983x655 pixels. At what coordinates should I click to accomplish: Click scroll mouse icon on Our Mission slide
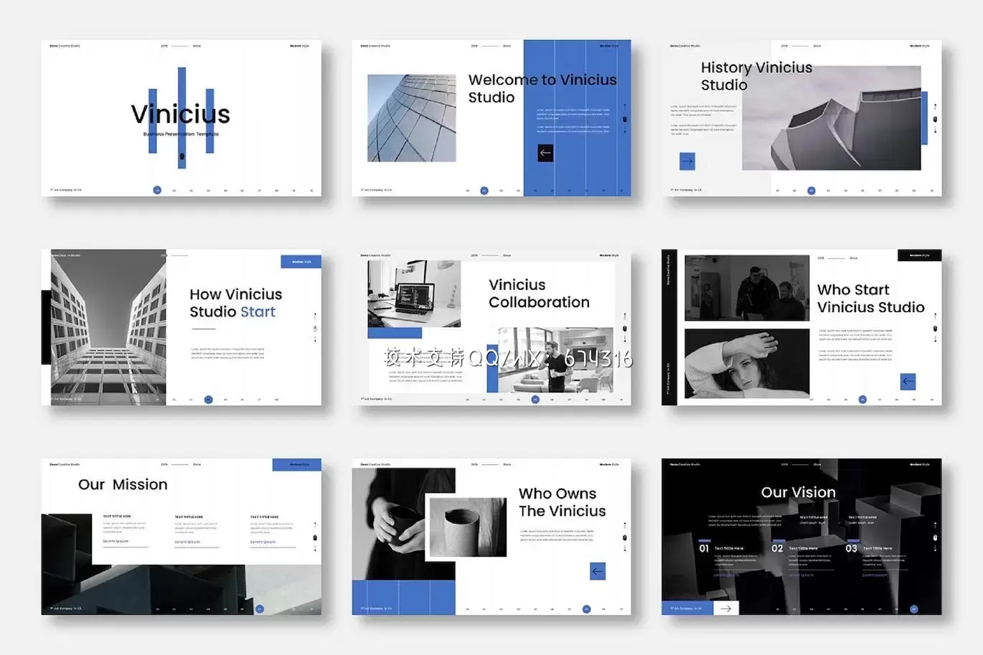pyautogui.click(x=315, y=537)
